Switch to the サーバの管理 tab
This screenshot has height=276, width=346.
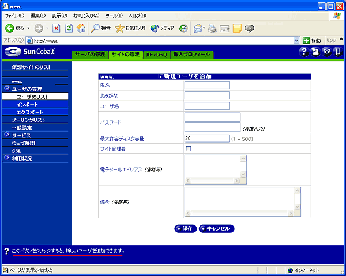click(90, 55)
